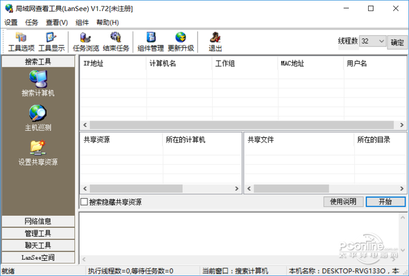Screen dimensions: 409x276
Task: Open 组件管理 toolbar icon
Action: (151, 42)
